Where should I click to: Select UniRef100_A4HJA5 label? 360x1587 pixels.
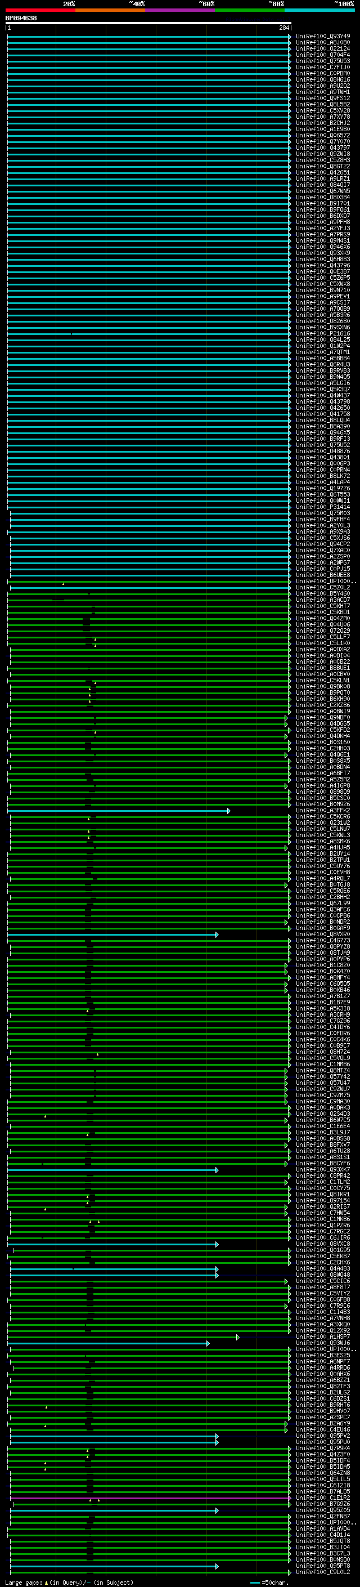click(323, 848)
